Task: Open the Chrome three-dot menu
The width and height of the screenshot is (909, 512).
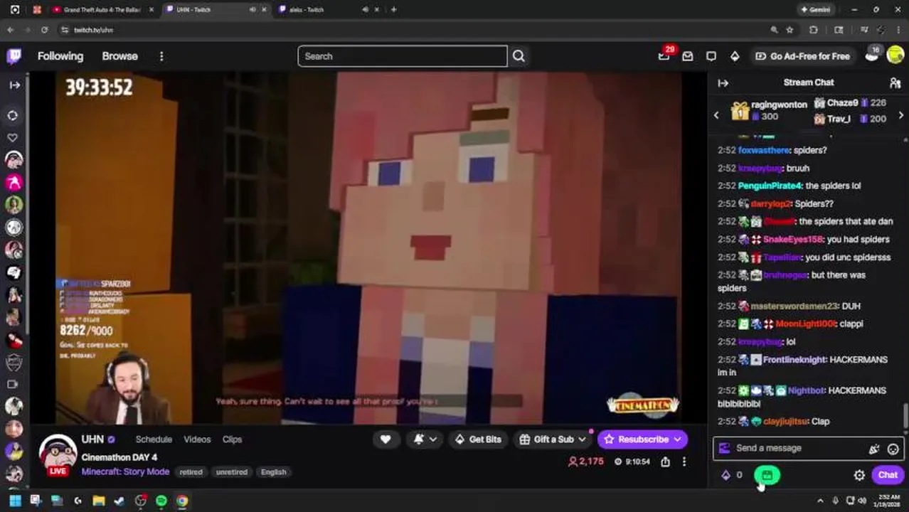Action: point(899,30)
